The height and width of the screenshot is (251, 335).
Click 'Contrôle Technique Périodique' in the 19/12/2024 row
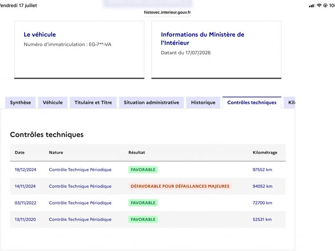click(x=80, y=170)
